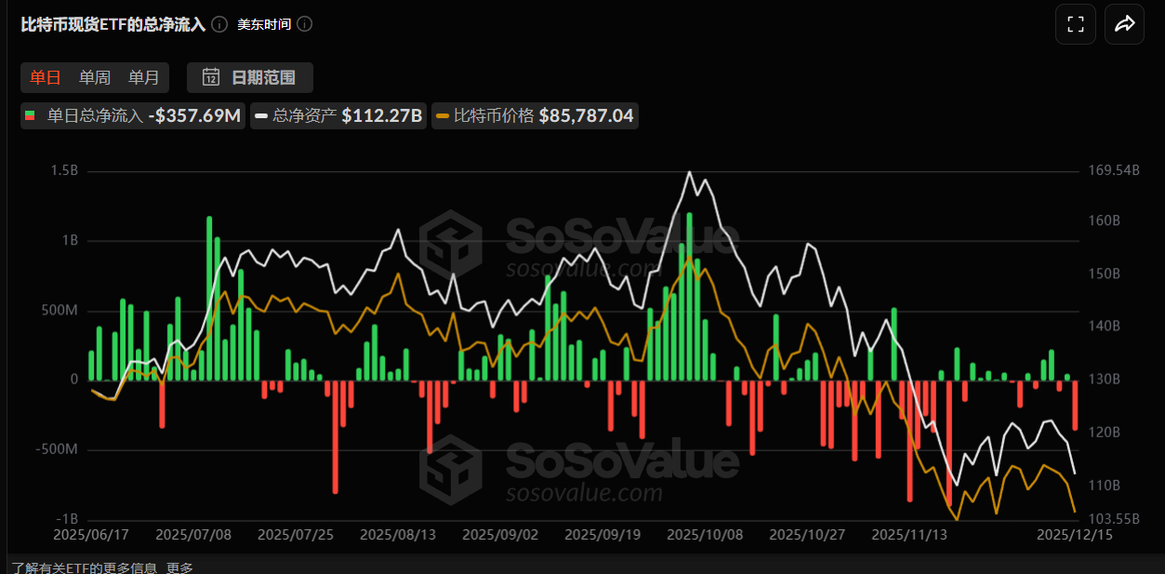The width and height of the screenshot is (1165, 574).
Task: Click info icon beside the chart title
Action: coord(218,24)
